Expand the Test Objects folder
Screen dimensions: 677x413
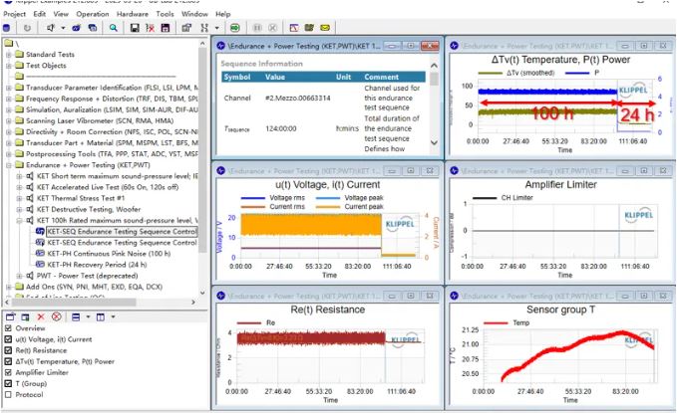8,66
